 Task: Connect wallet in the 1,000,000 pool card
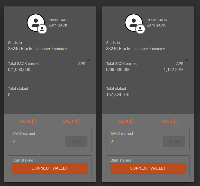pyautogui.click(x=50, y=168)
